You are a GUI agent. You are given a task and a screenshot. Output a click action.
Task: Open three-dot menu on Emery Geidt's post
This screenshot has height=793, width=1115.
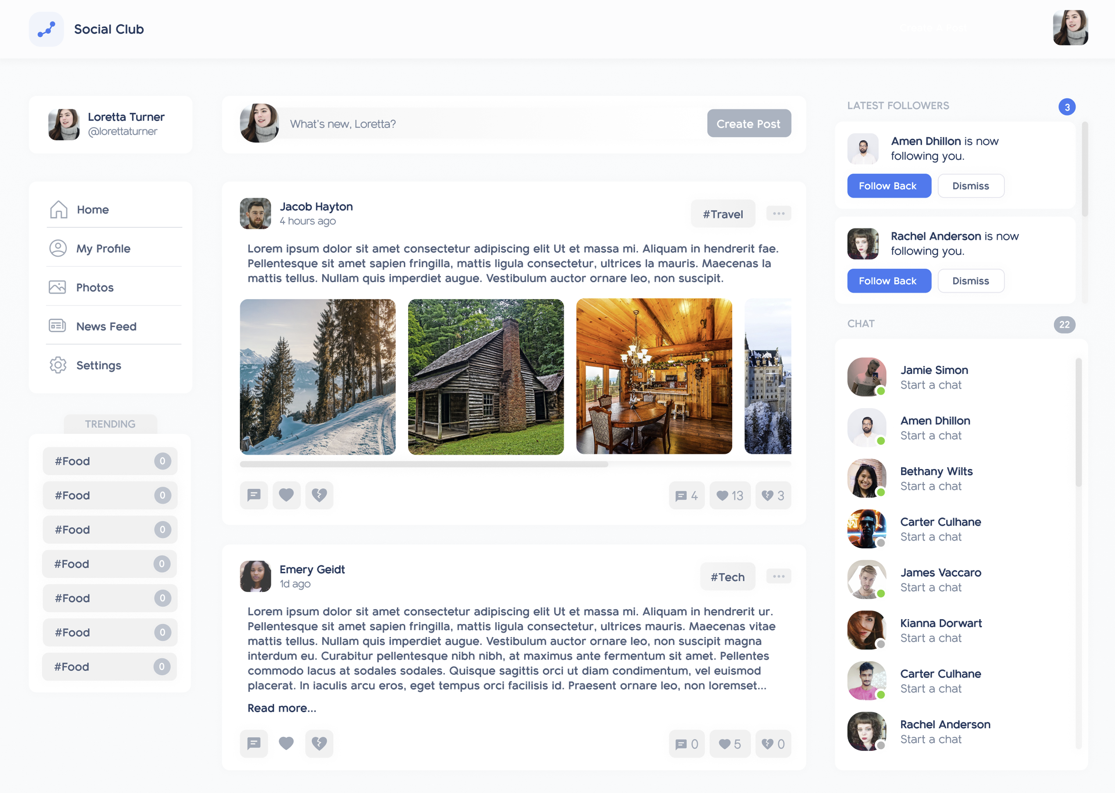click(x=778, y=576)
